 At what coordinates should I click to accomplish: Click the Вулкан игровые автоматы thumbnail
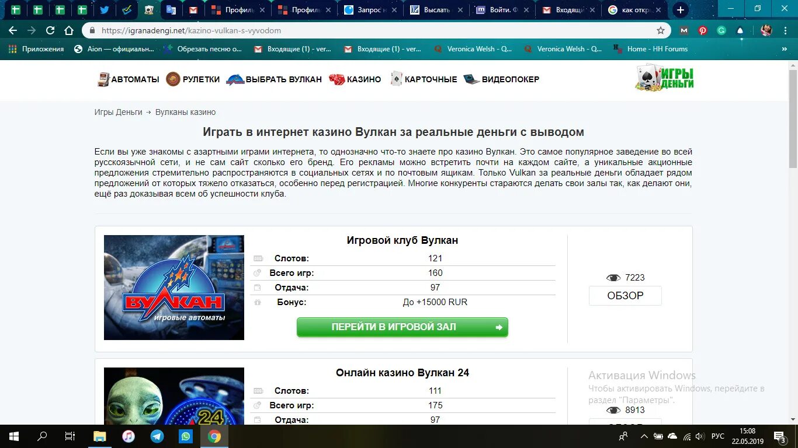(x=174, y=288)
